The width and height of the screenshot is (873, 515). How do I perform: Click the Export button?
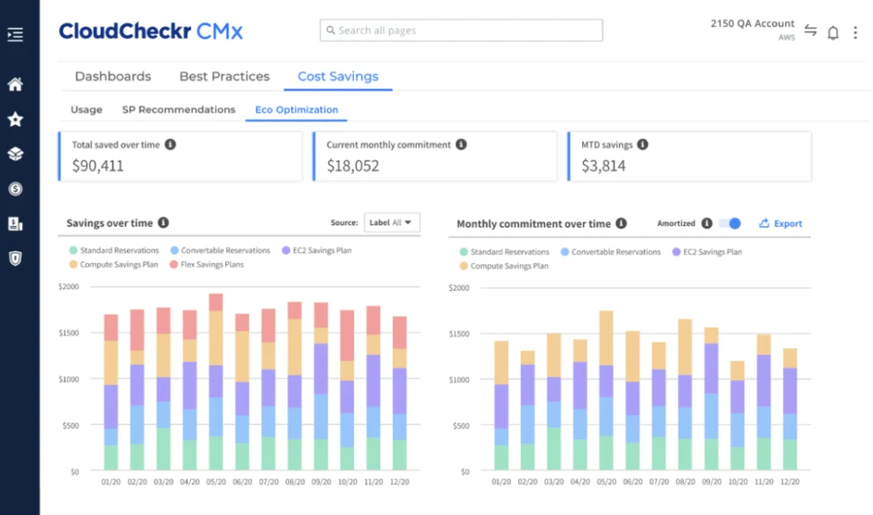tap(781, 223)
